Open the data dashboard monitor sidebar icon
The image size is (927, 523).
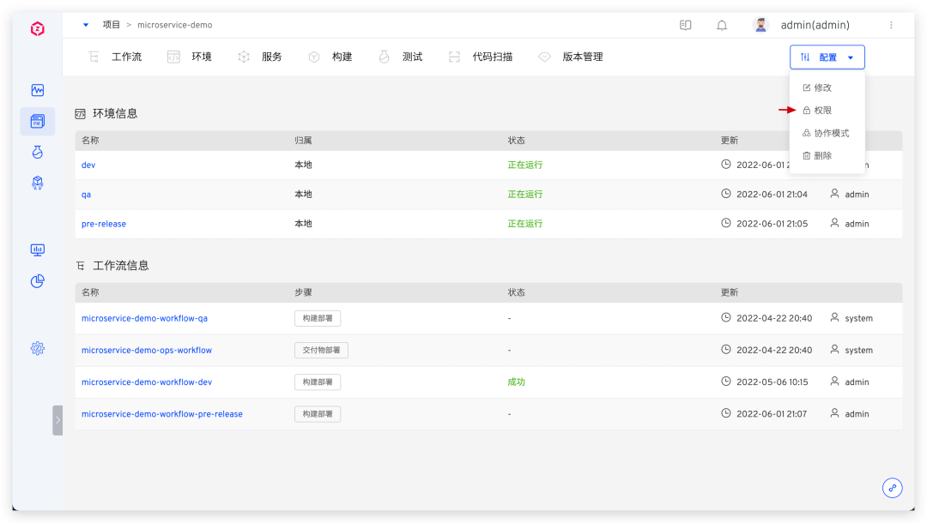(37, 249)
